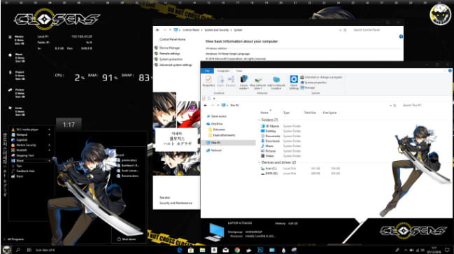The image size is (454, 254).
Task: Open Norton Security from start menu
Action: (x=30, y=145)
